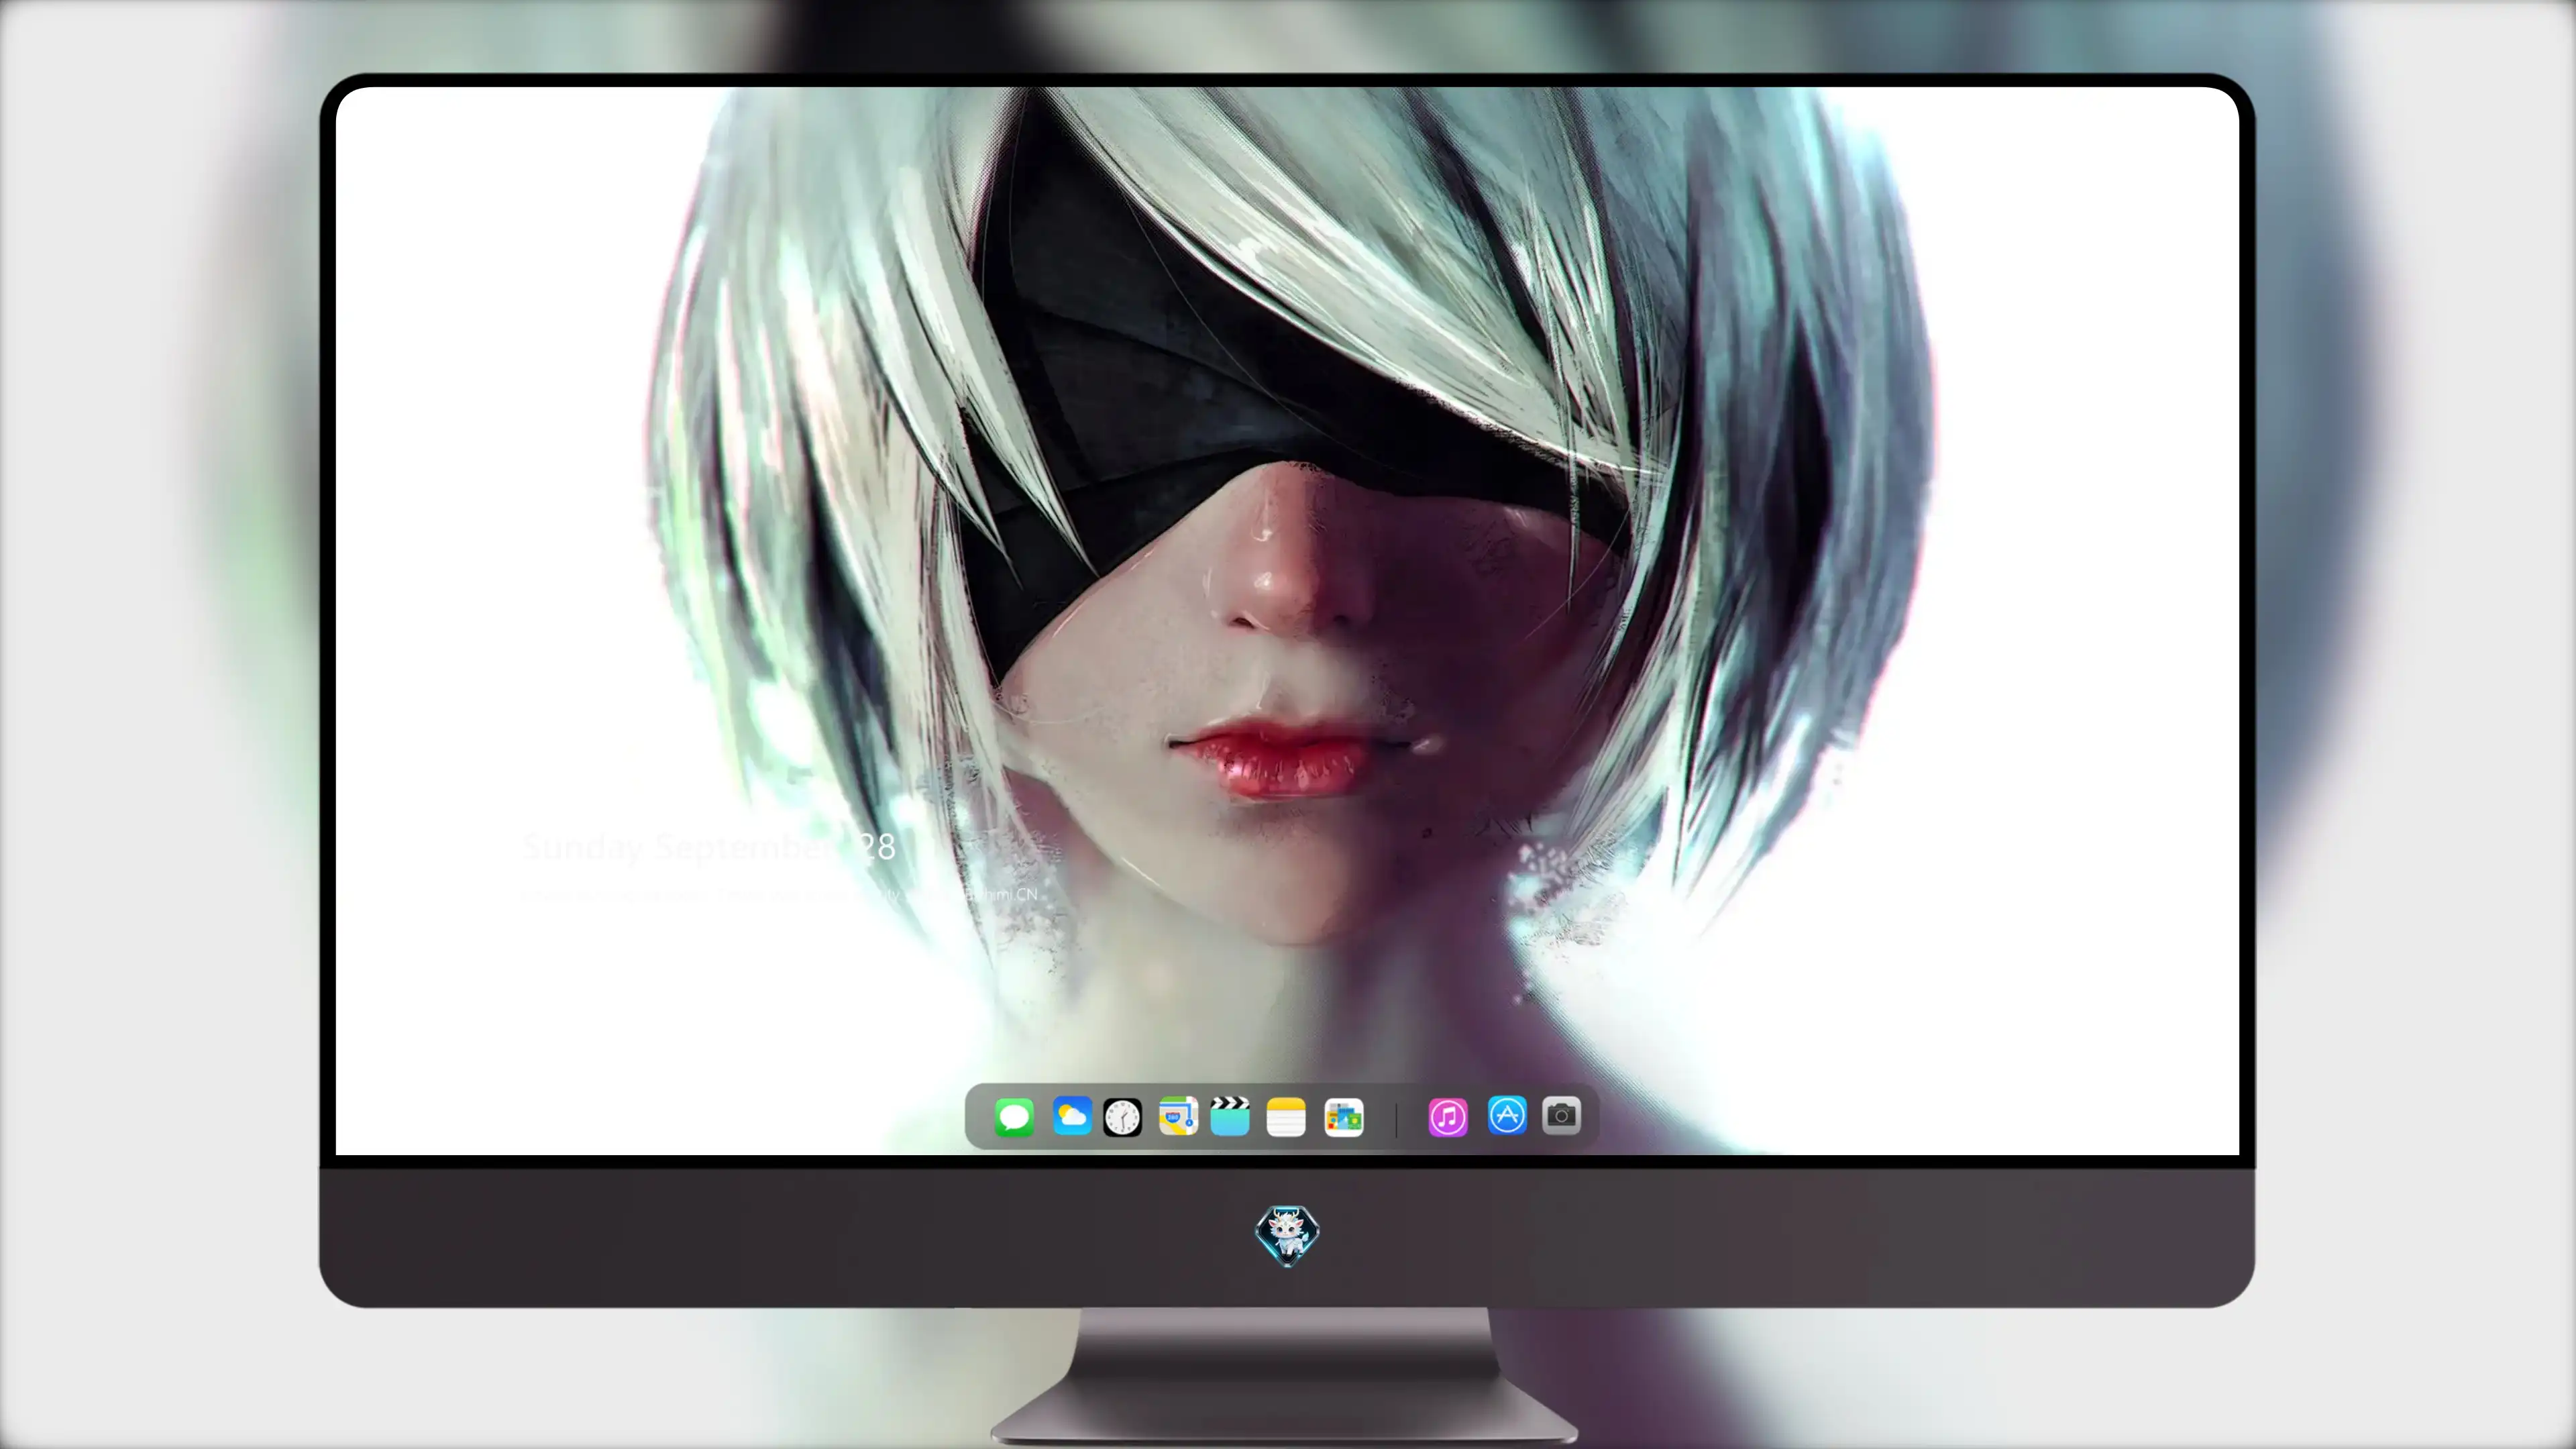
Task: Open the Maps app icon
Action: [x=1178, y=1116]
